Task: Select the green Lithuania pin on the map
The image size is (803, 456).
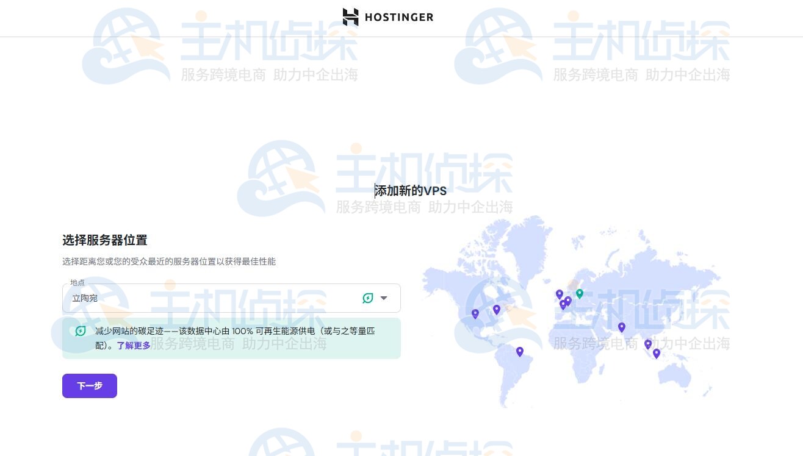Action: point(579,294)
